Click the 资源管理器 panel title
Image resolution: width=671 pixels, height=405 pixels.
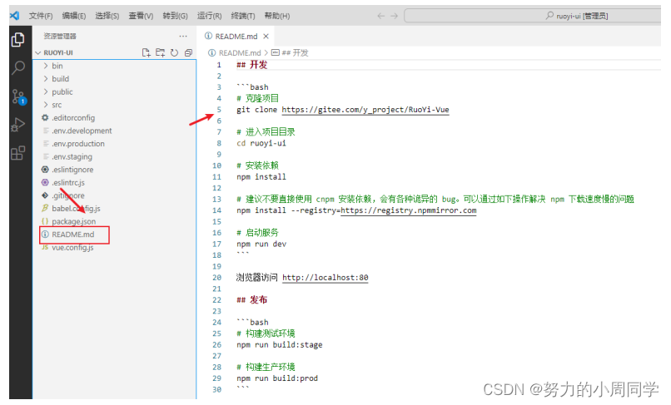[x=60, y=37]
